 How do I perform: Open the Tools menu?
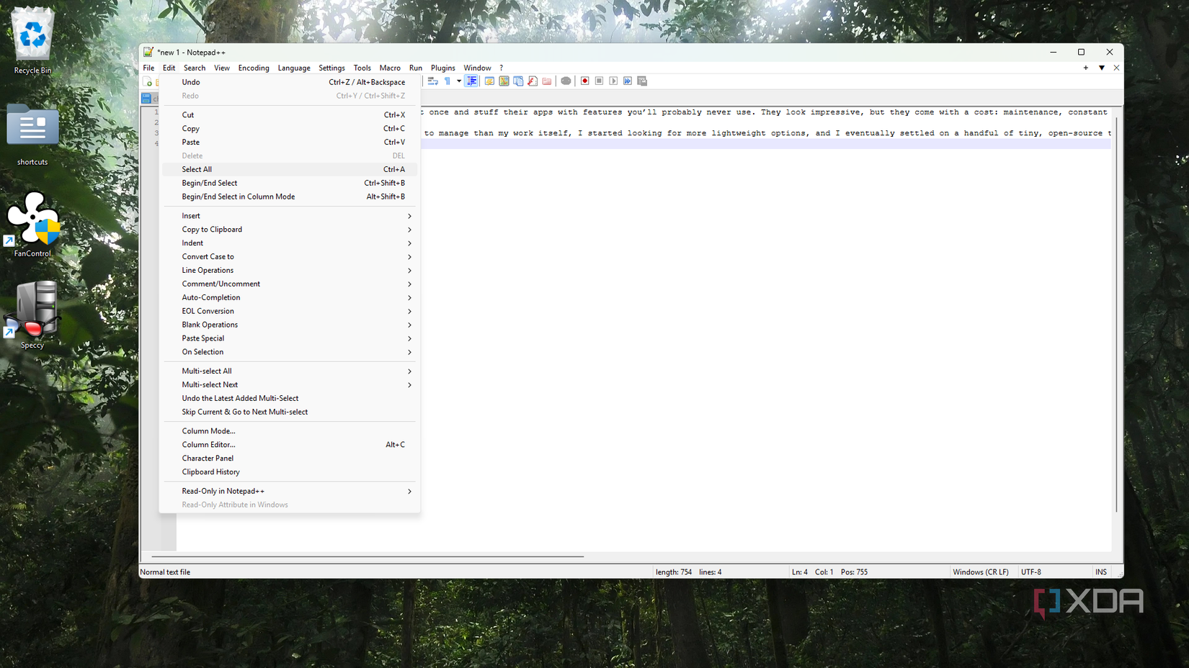[x=362, y=68]
